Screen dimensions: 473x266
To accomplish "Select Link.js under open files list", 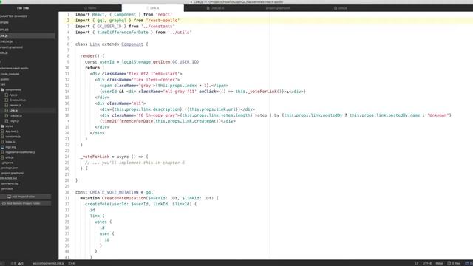I will coord(27,36).
